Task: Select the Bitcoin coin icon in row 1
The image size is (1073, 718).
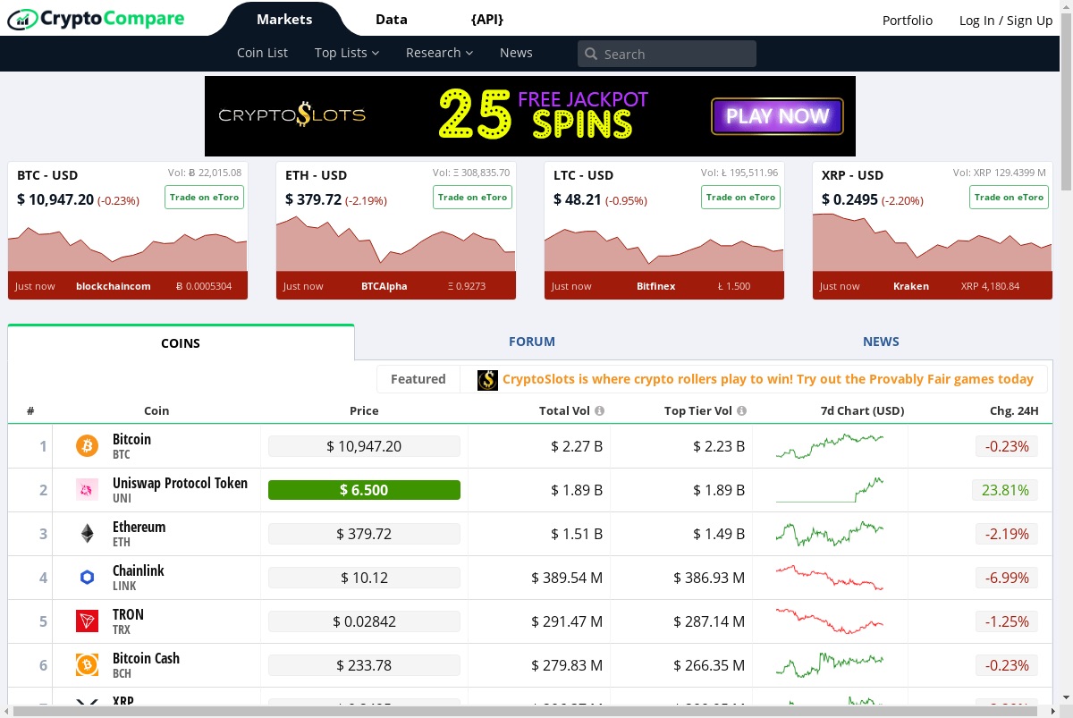Action: click(87, 445)
